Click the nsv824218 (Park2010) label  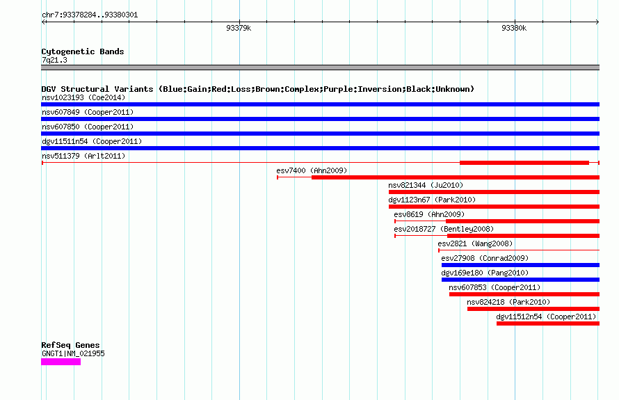[508, 302]
